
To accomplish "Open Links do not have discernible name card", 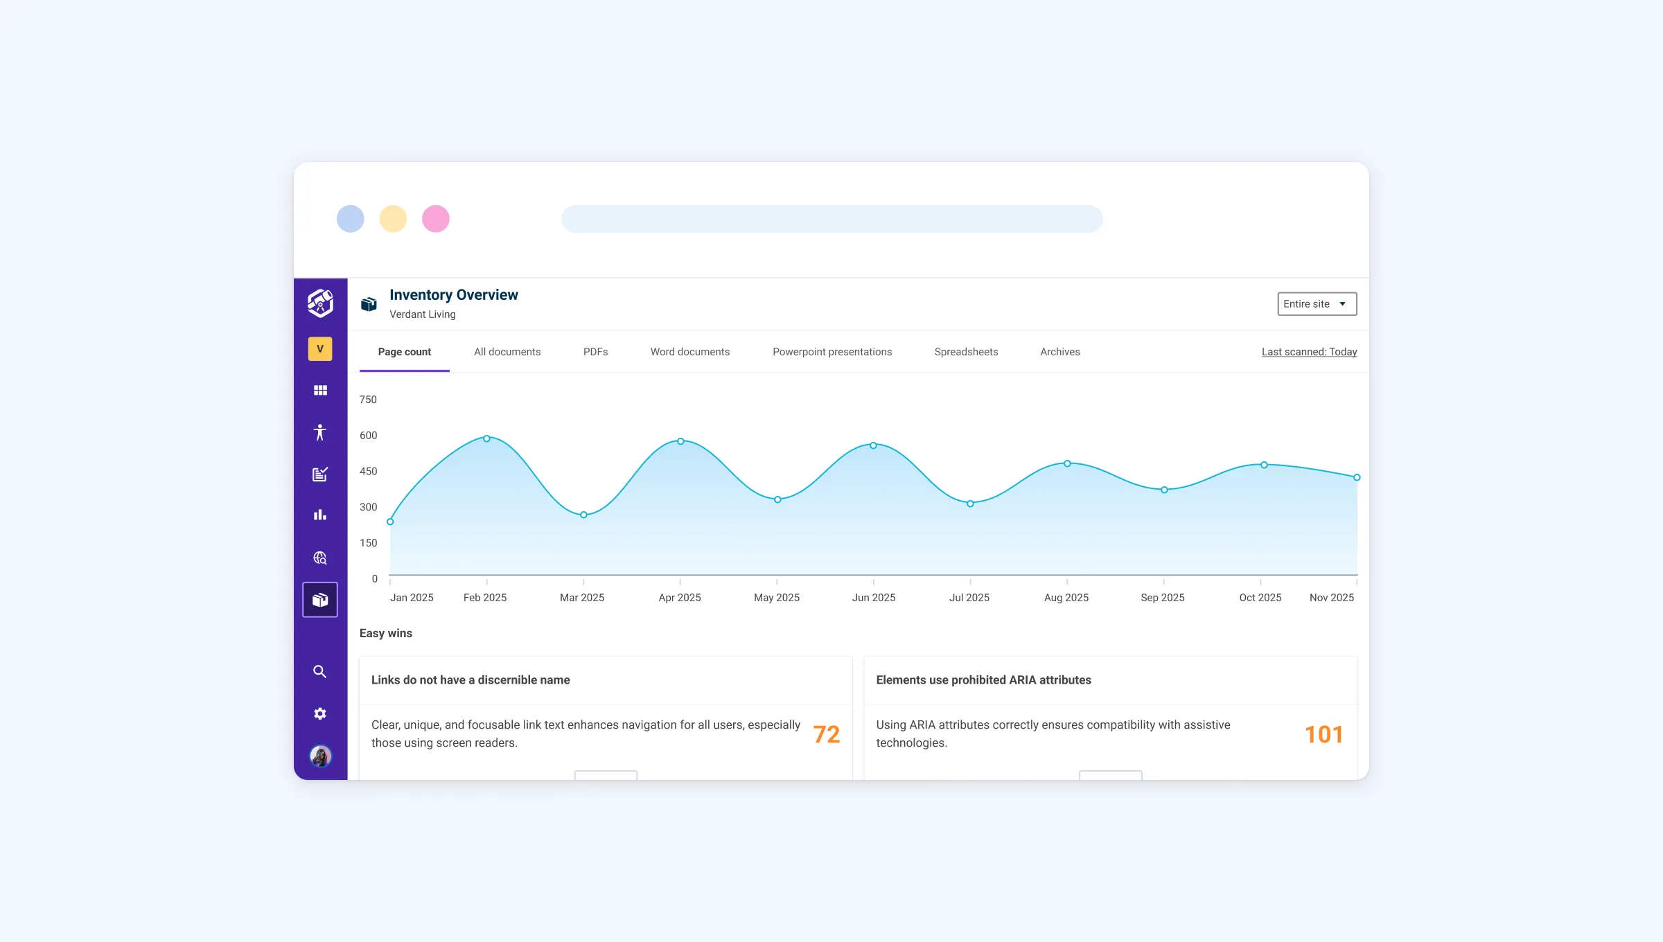I will 470,680.
